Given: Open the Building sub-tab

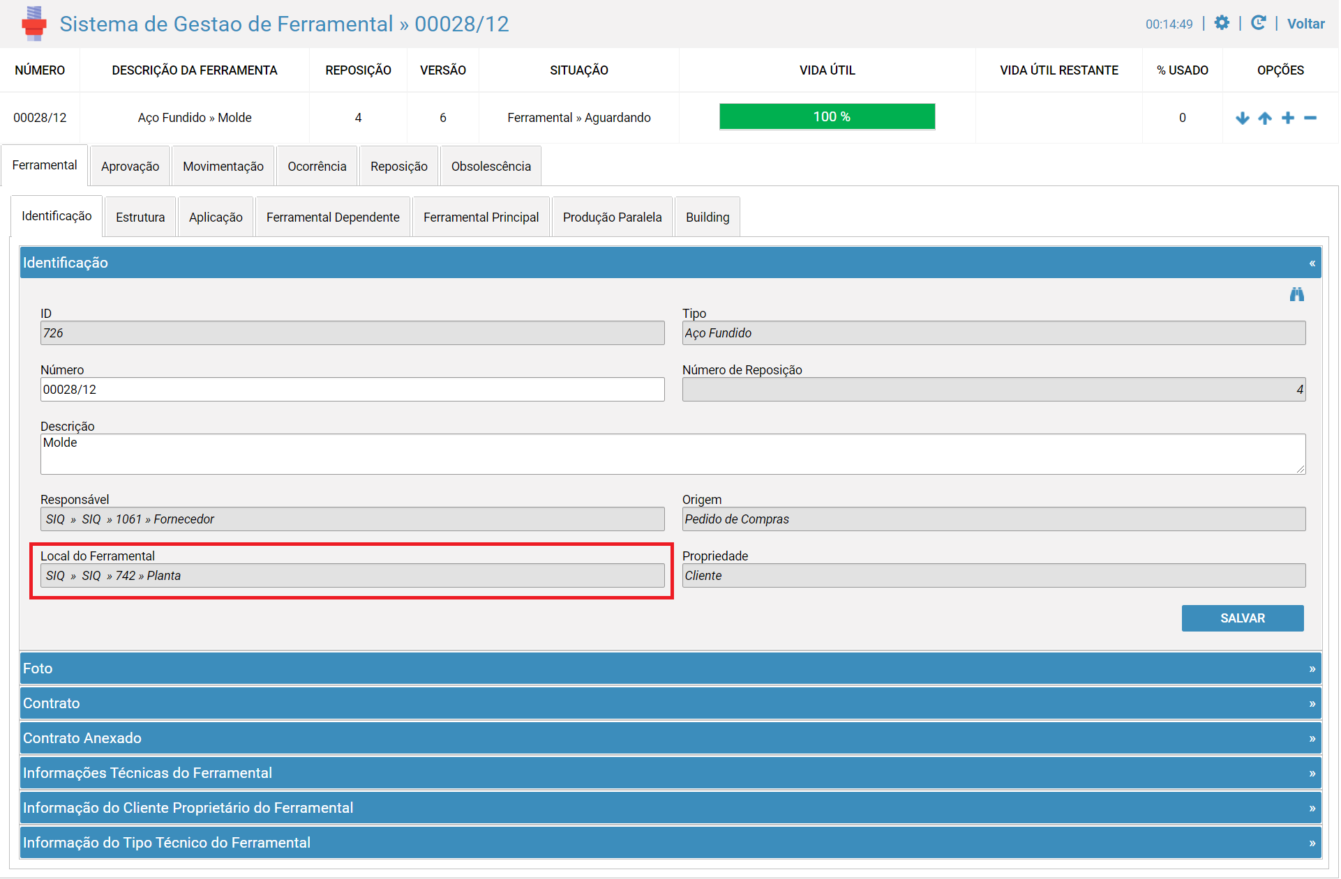Looking at the screenshot, I should (707, 217).
